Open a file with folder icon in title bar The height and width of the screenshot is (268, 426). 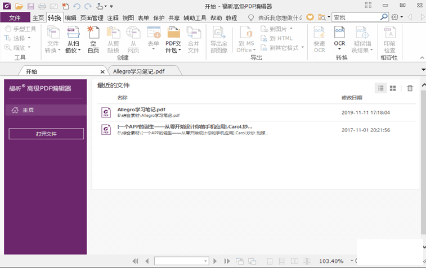[x=19, y=6]
